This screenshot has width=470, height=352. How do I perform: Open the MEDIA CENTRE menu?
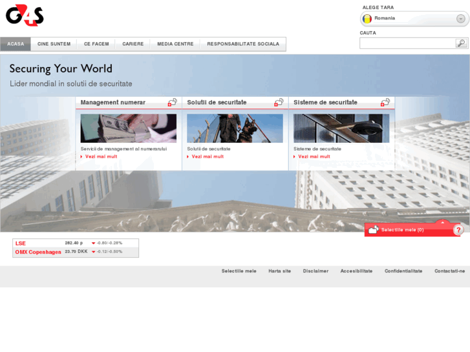point(175,44)
